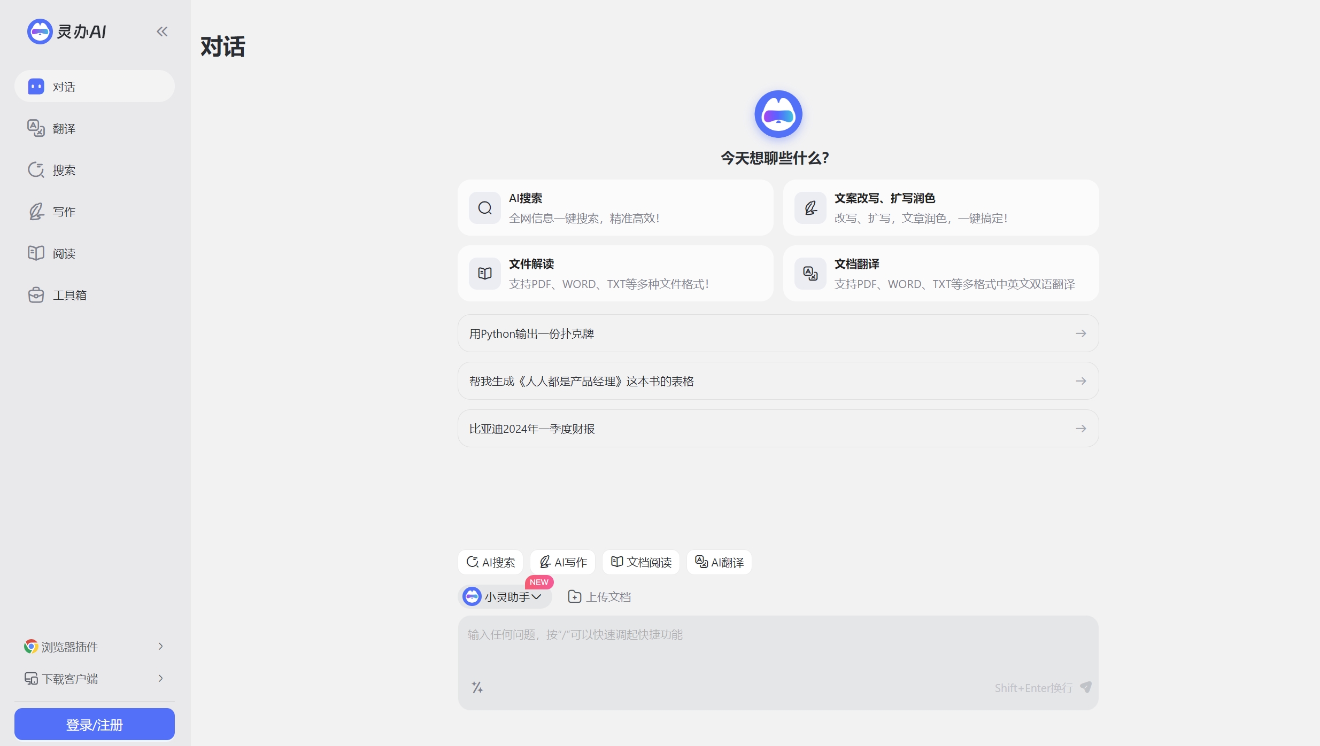The height and width of the screenshot is (746, 1320).
Task: Open the 阅读 sidebar item
Action: [95, 253]
